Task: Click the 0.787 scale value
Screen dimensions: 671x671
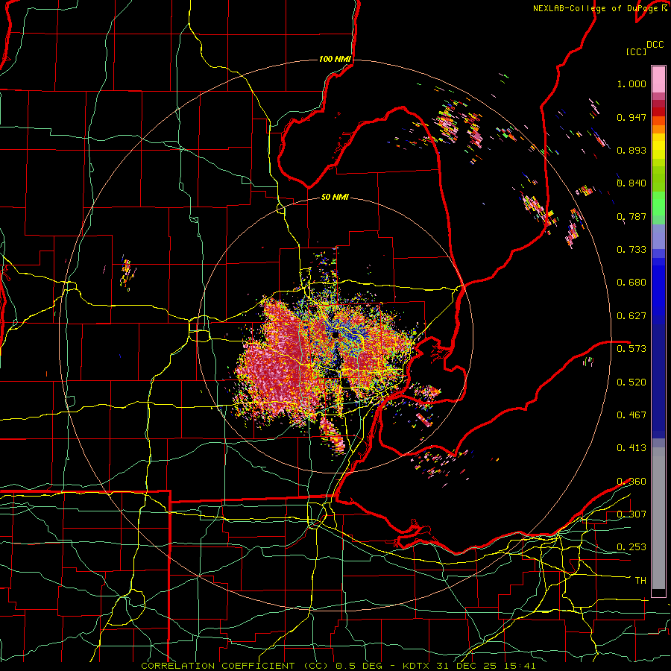Action: [631, 216]
